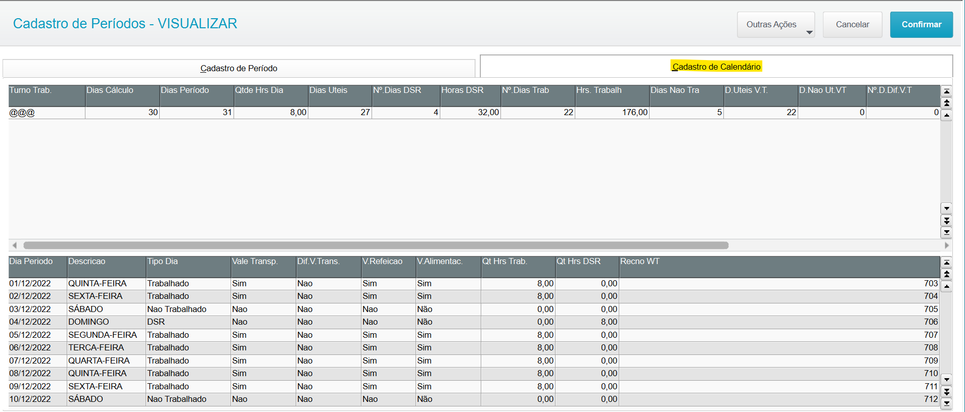The image size is (965, 412).
Task: Click the Confirmar button
Action: [921, 25]
